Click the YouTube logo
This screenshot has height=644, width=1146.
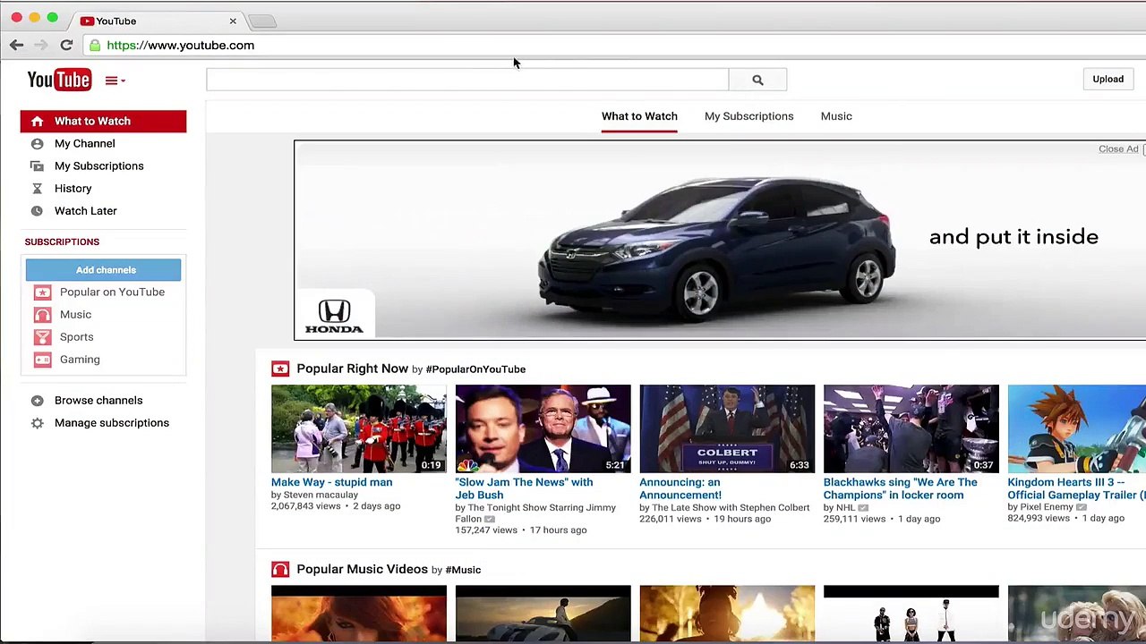point(59,80)
